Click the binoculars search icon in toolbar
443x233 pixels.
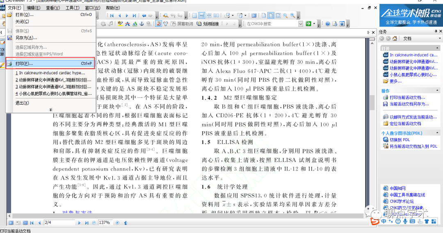(x=165, y=16)
